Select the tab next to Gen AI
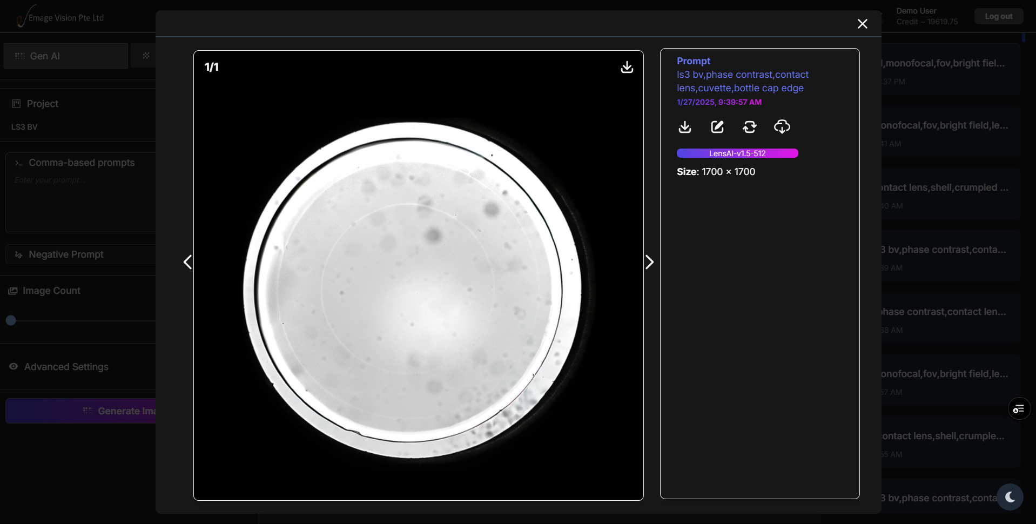This screenshot has width=1036, height=524. [x=146, y=56]
